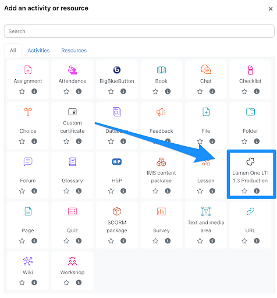Select Lumen One LTI 1.3 Production tool
Image resolution: width=277 pixels, height=298 pixels.
click(x=250, y=162)
